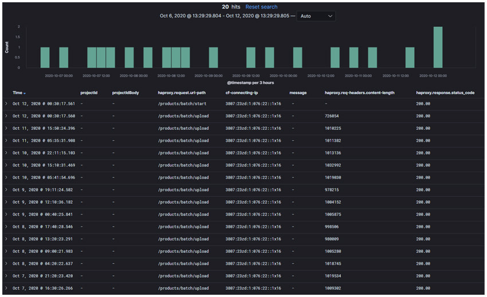
Task: Expand the Oct 10 22:11:15.103 row details
Action: tap(6, 153)
